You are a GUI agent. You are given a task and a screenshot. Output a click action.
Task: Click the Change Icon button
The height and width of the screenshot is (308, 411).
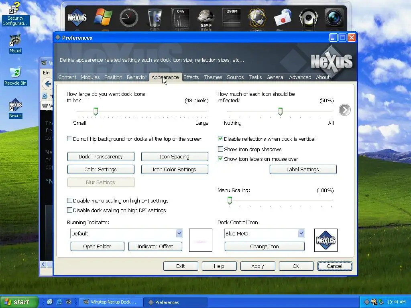coord(265,247)
